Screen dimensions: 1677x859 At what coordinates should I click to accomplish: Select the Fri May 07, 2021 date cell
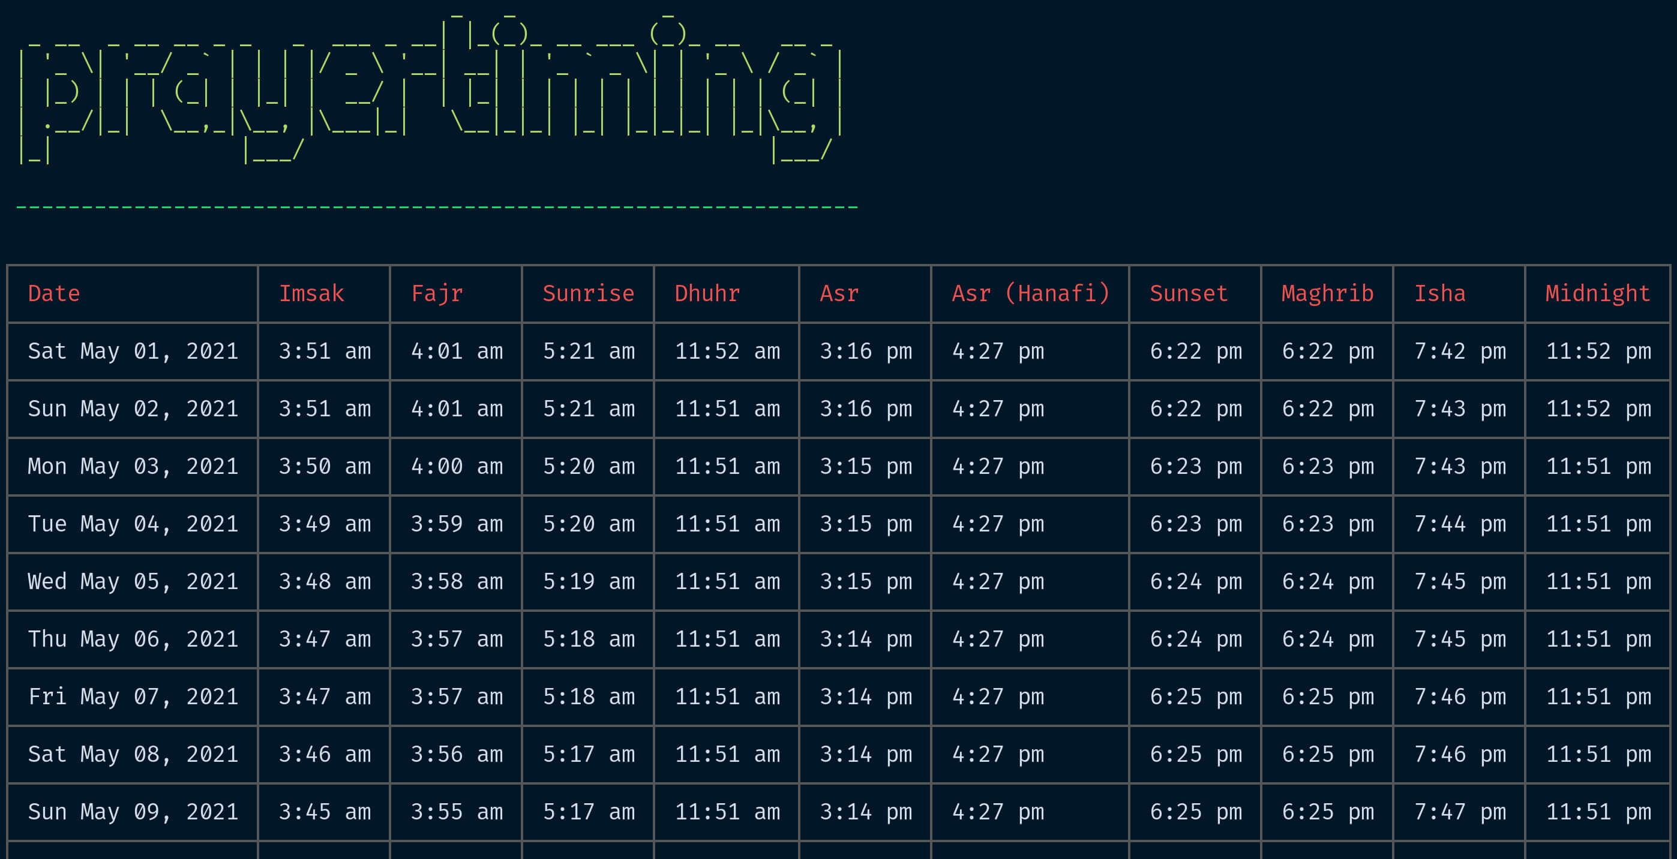133,697
